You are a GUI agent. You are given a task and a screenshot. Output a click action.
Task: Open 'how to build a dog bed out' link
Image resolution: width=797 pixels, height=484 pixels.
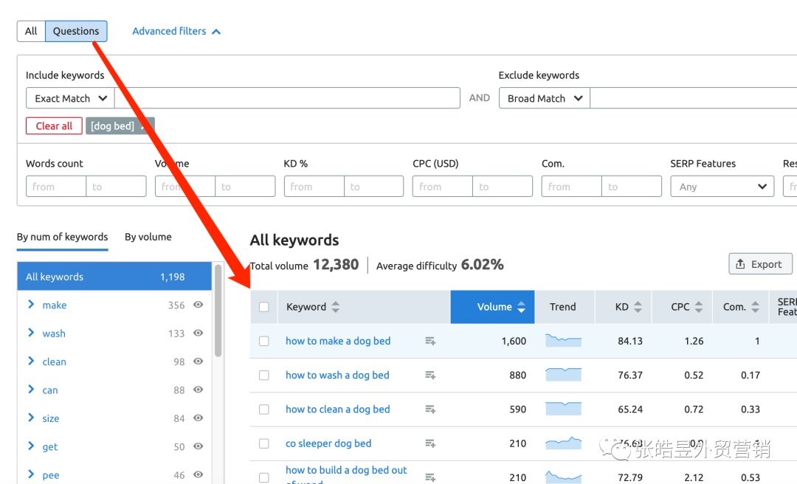[x=346, y=470]
